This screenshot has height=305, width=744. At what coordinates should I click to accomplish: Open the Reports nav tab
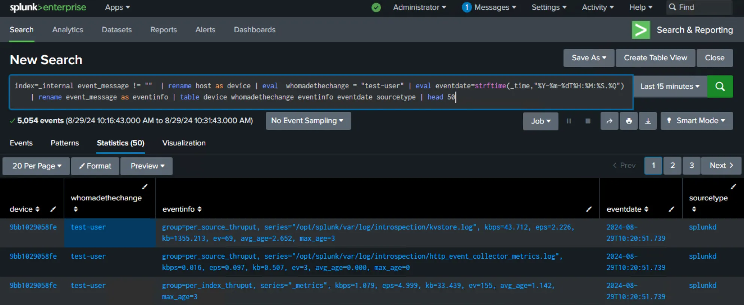tap(164, 30)
